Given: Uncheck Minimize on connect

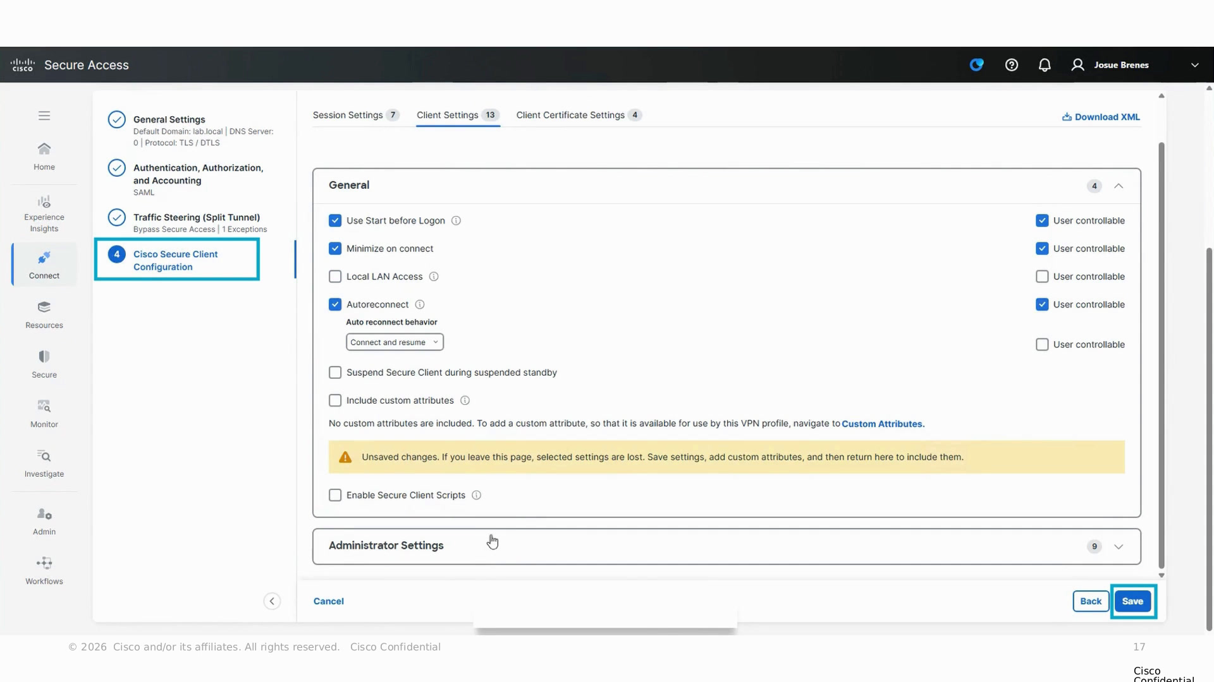Looking at the screenshot, I should (335, 249).
